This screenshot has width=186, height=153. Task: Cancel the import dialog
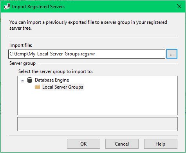[x=122, y=144]
